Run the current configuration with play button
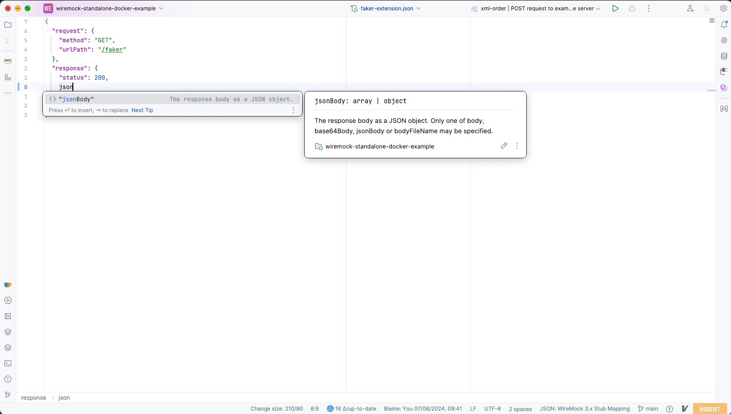Screen dimensions: 731x414 615,8
